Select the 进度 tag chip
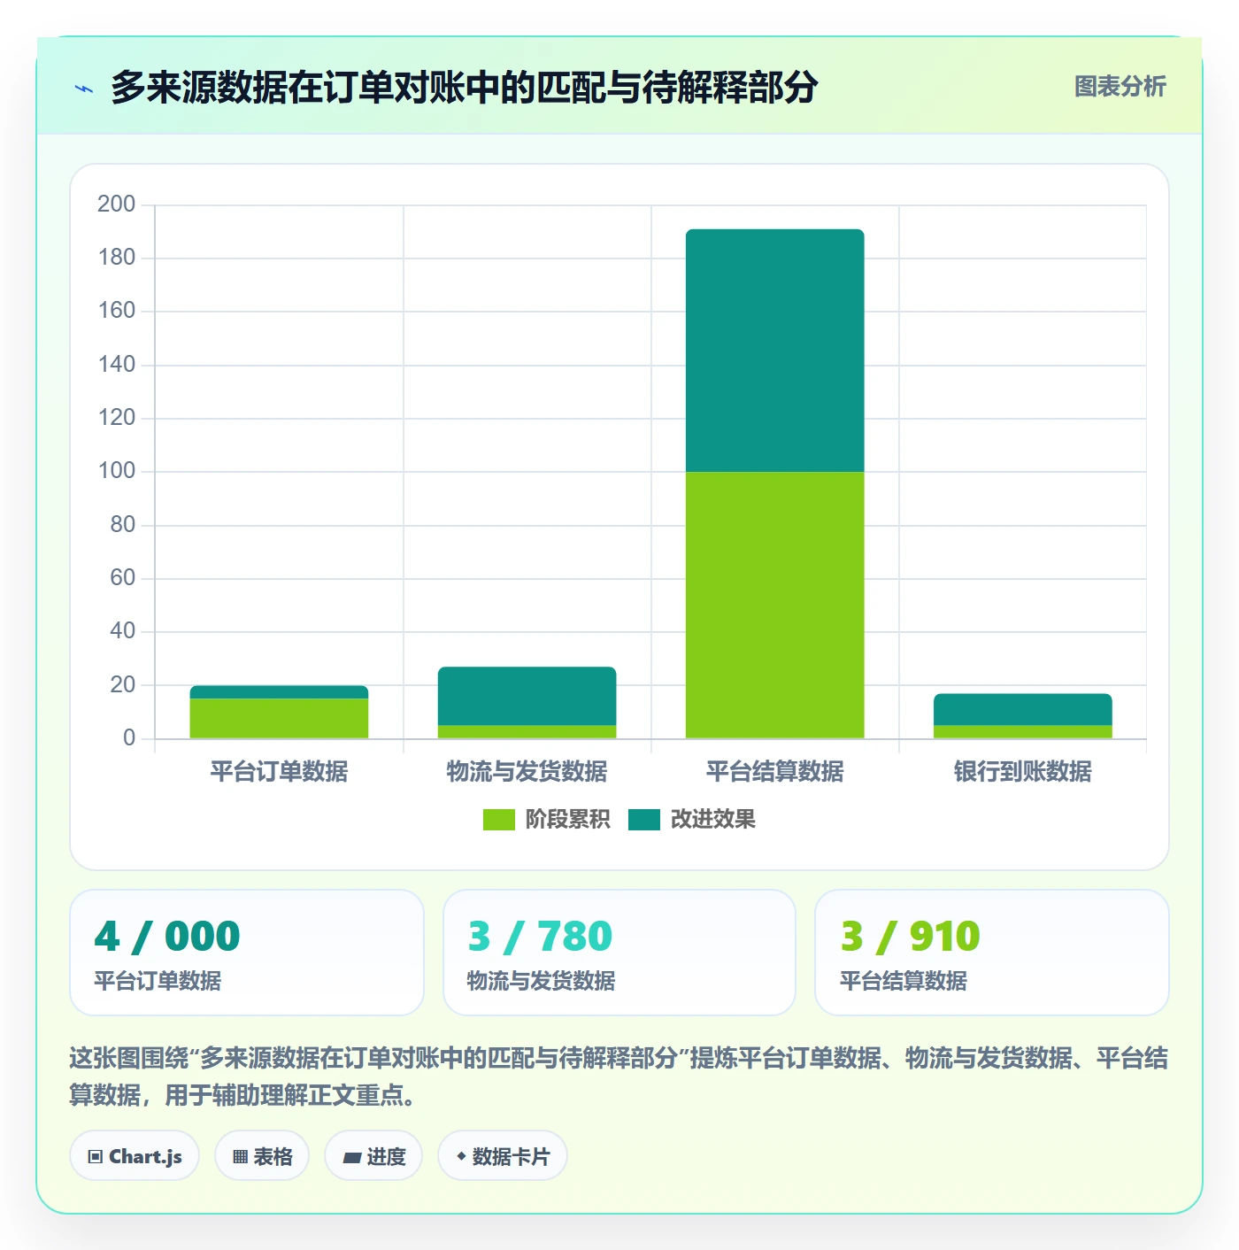This screenshot has width=1239, height=1250. [373, 1156]
